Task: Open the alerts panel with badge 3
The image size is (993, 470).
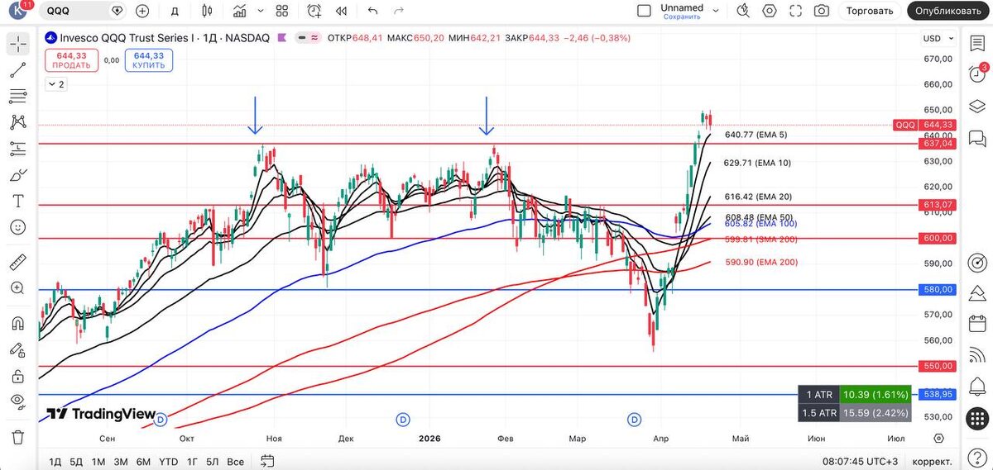Action: tap(976, 74)
